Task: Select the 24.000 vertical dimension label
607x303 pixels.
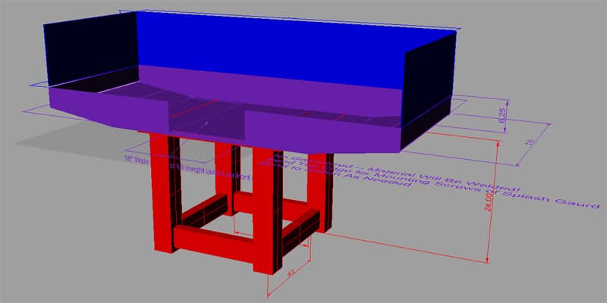Action: (489, 201)
